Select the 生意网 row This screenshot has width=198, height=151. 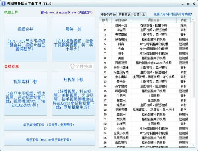coord(145,95)
